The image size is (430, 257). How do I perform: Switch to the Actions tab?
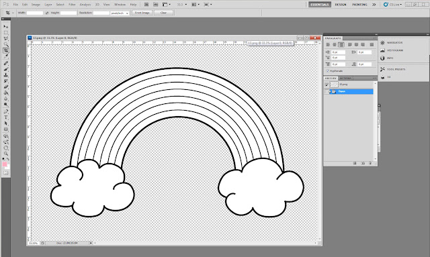tap(345, 79)
